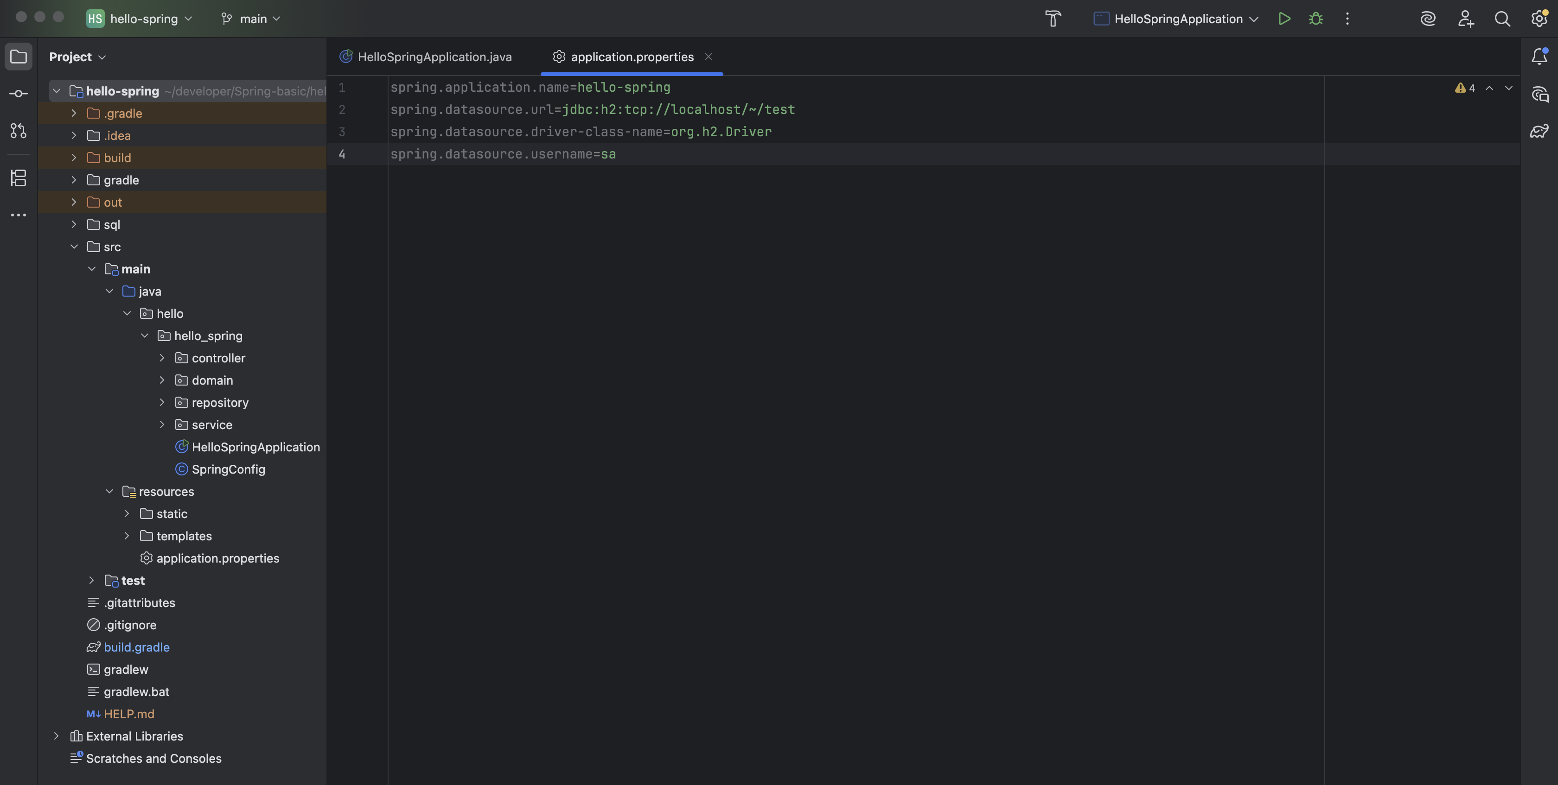Collapse the resources folder
Image resolution: width=1558 pixels, height=785 pixels.
click(x=109, y=491)
